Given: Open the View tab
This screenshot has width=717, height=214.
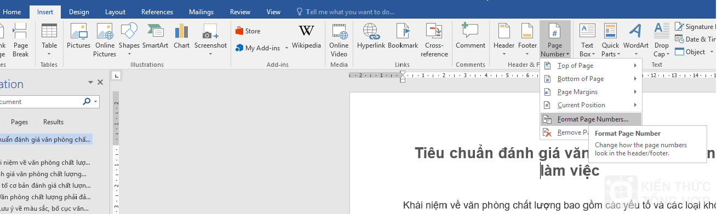Looking at the screenshot, I should tap(273, 11).
